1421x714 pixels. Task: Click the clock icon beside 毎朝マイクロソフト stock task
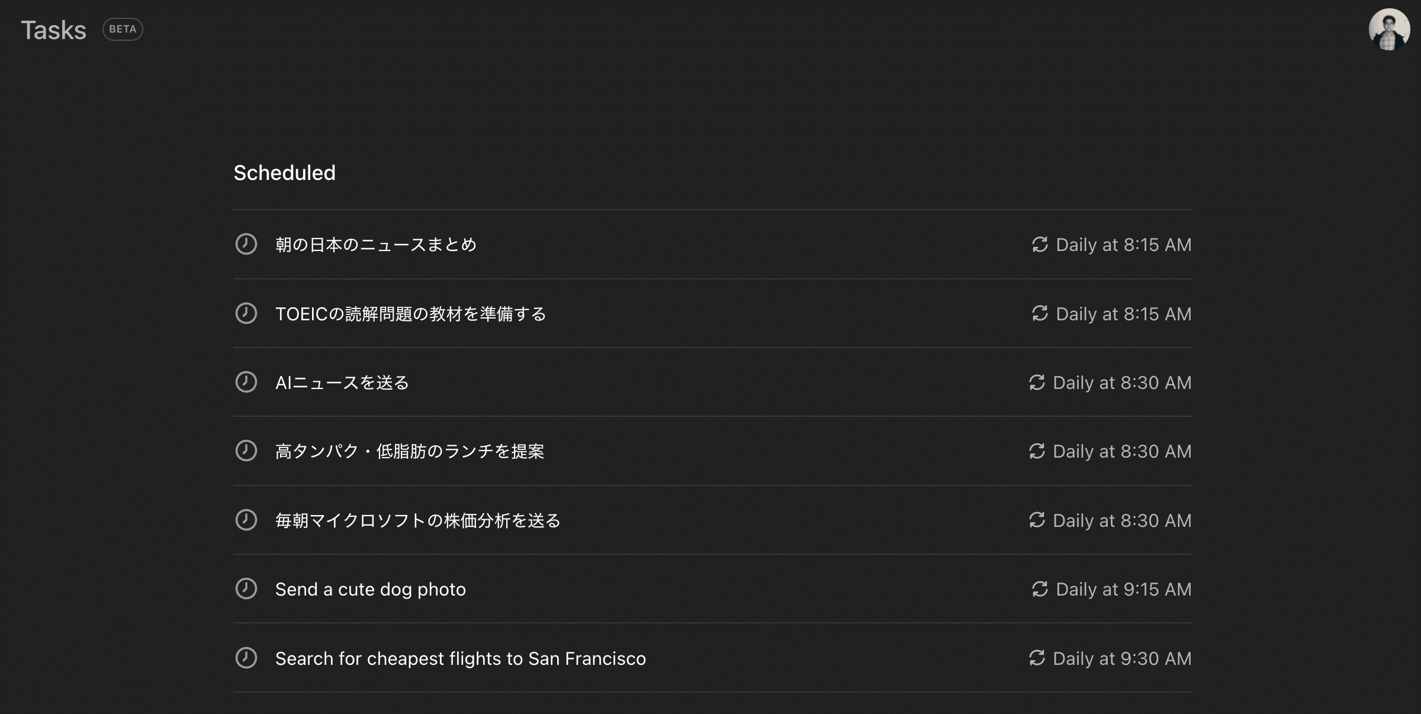pyautogui.click(x=246, y=520)
